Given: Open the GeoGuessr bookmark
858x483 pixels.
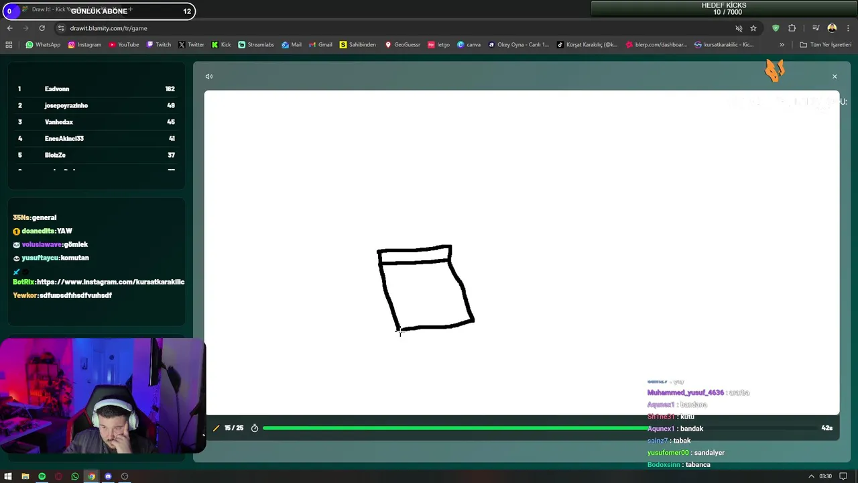Looking at the screenshot, I should tap(402, 45).
